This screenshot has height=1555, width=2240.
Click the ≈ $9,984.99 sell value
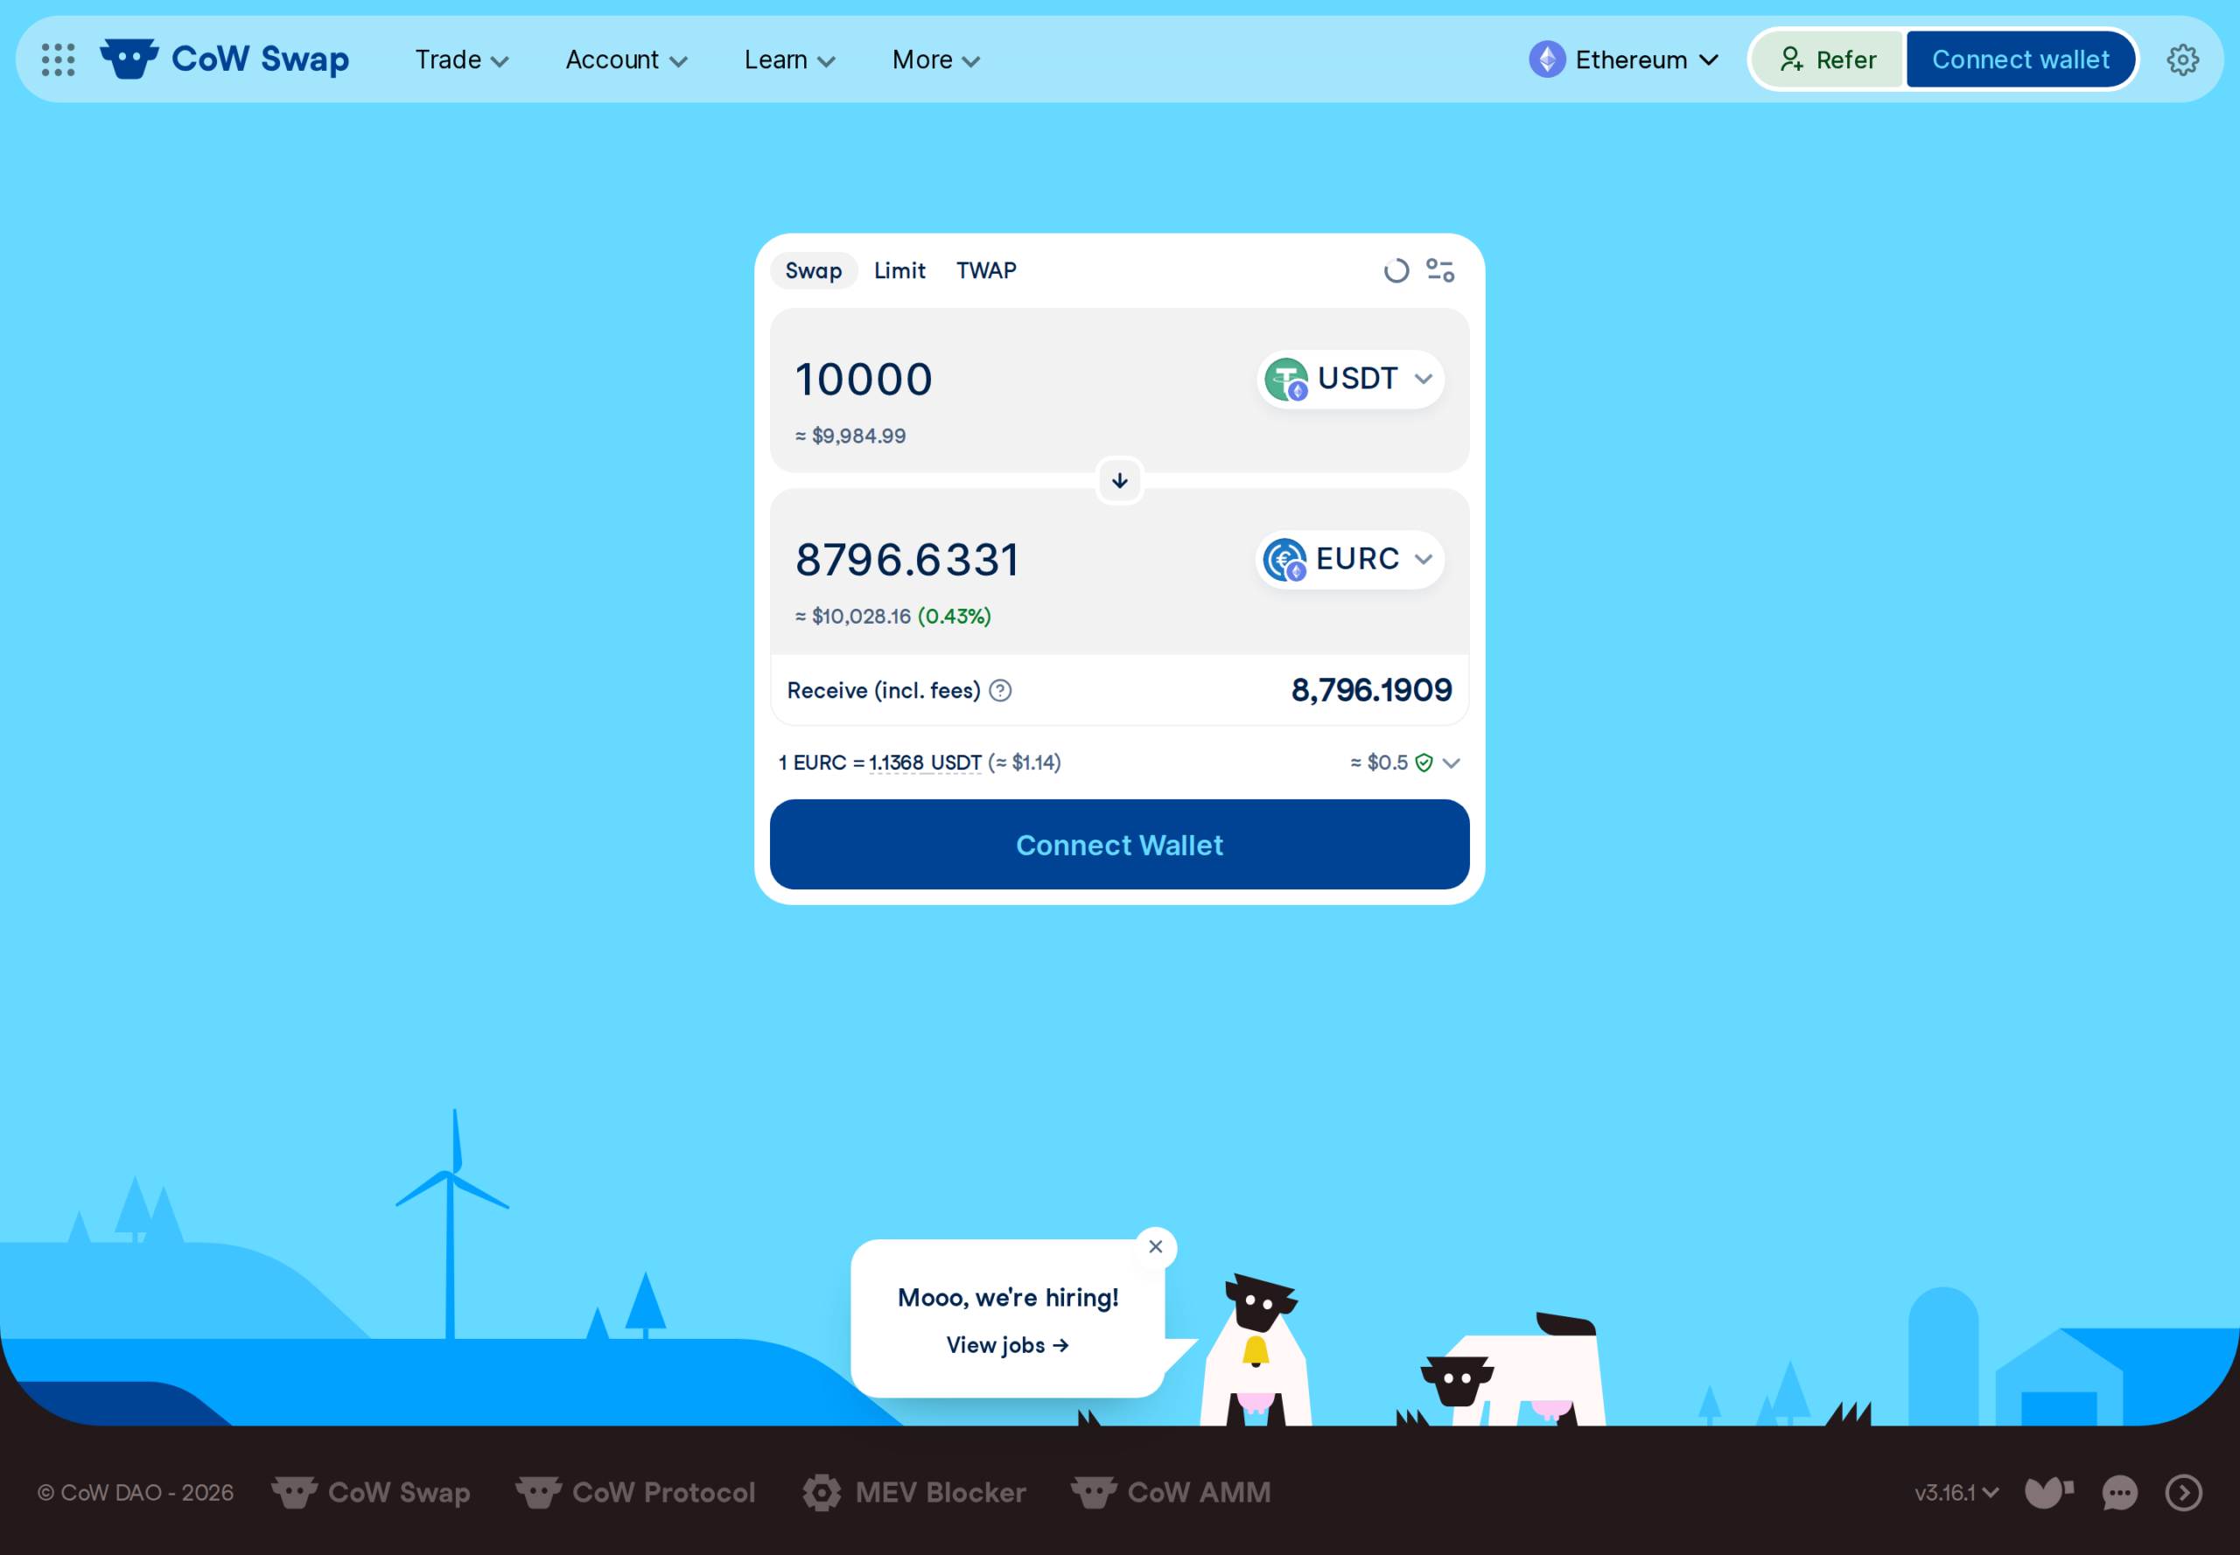851,436
